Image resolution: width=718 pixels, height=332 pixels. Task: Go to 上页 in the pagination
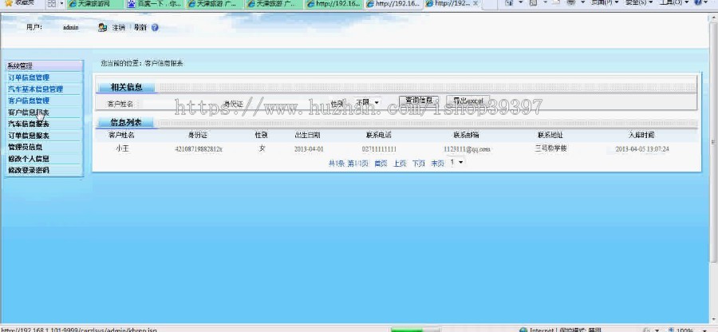point(400,164)
